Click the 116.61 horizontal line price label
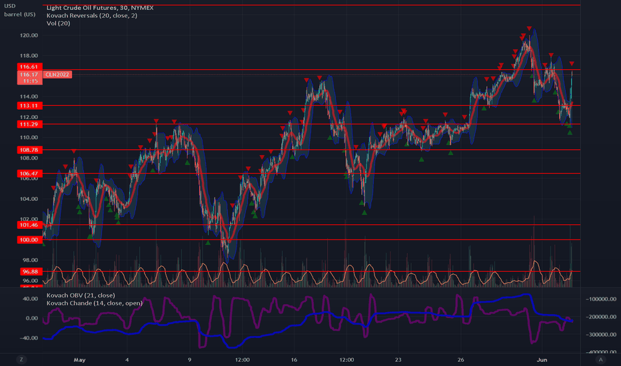Image resolution: width=621 pixels, height=366 pixels. [x=30, y=67]
